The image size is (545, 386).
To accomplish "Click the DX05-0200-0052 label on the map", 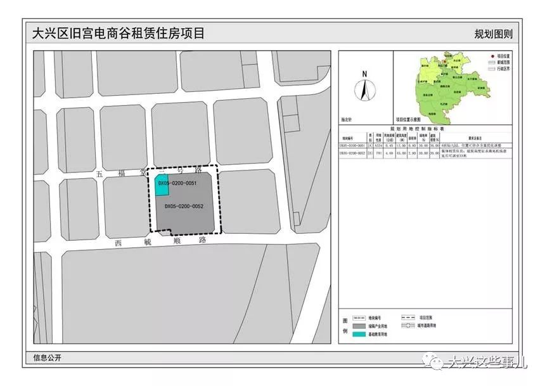I will coord(184,206).
